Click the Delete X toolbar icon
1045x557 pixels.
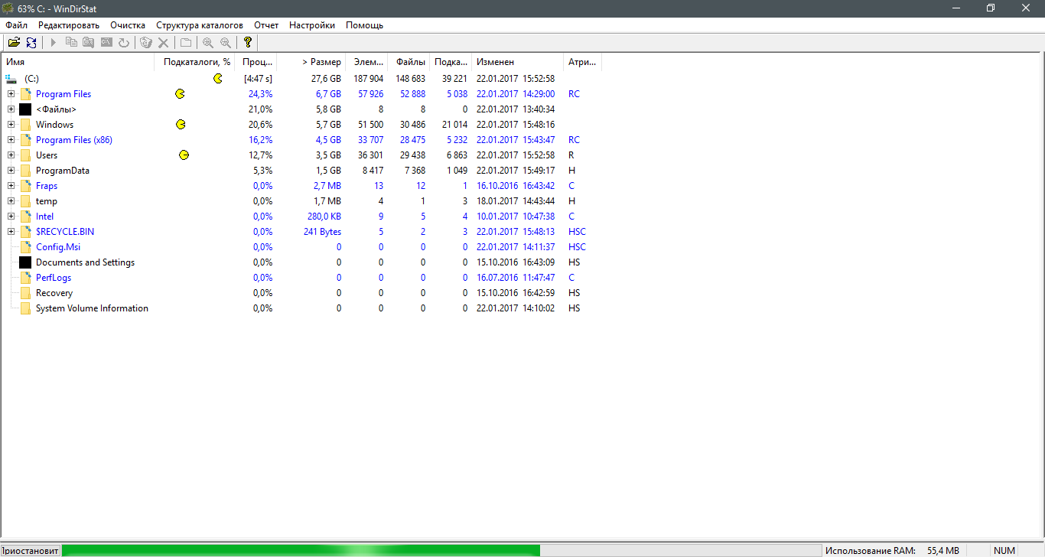coord(163,43)
